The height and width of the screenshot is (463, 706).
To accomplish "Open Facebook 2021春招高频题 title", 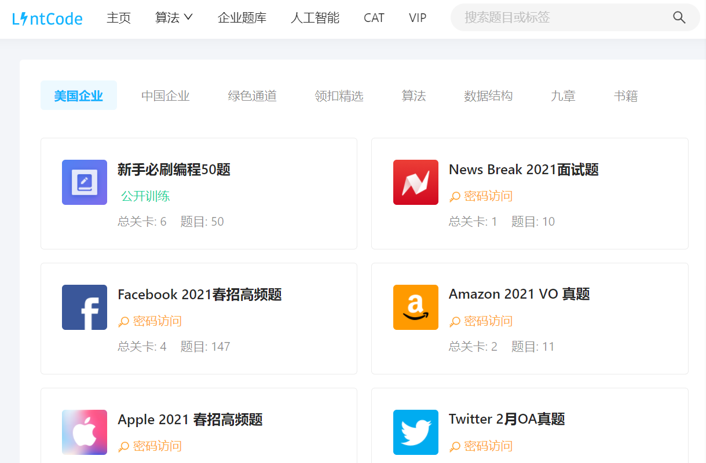I will coord(200,295).
